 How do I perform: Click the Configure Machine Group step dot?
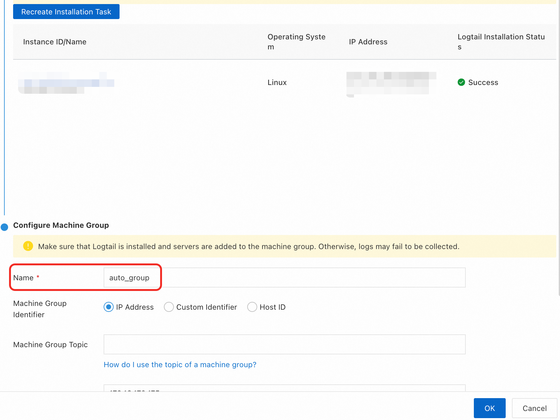(4, 227)
